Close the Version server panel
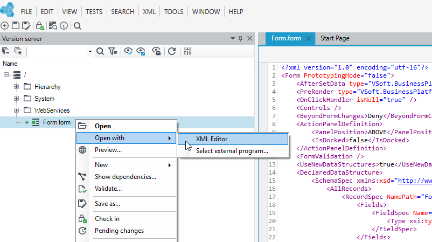 pos(249,39)
